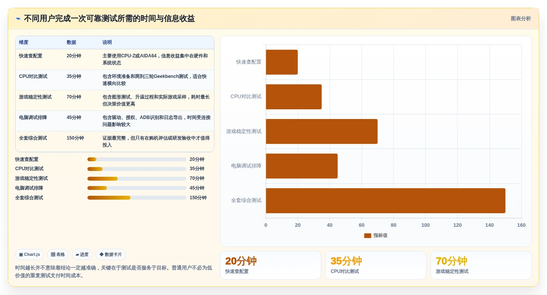The height and width of the screenshot is (295, 547).
Task: Click the 全套综合测试 chart bar
Action: tap(385, 200)
